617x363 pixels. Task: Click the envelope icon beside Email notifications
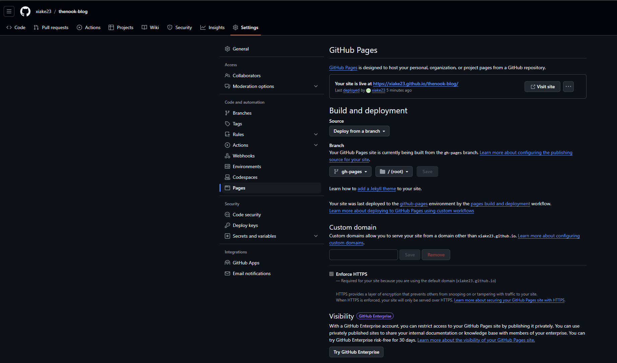tap(227, 273)
